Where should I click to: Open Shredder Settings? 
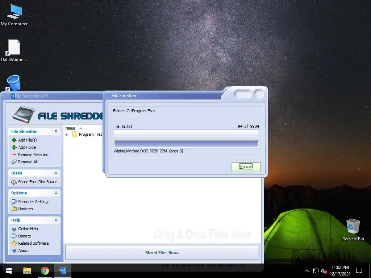pos(34,202)
